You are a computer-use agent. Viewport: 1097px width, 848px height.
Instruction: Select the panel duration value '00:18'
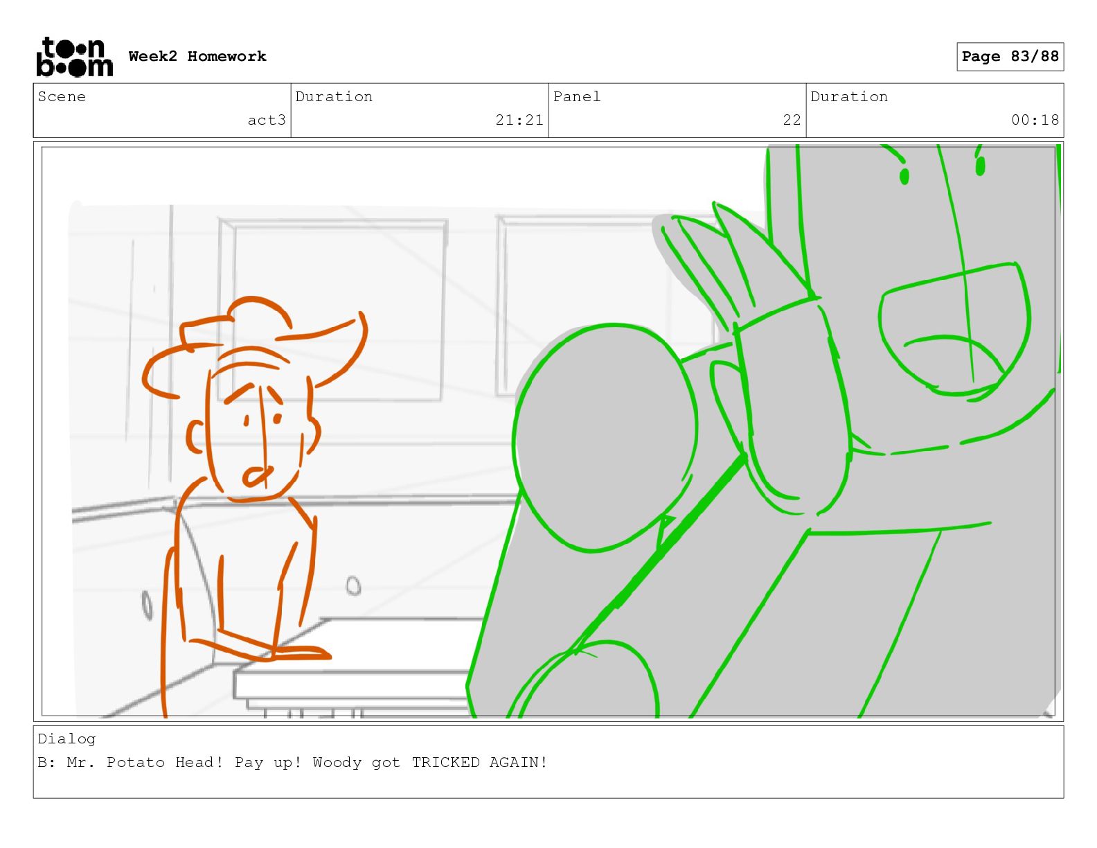pyautogui.click(x=1035, y=120)
